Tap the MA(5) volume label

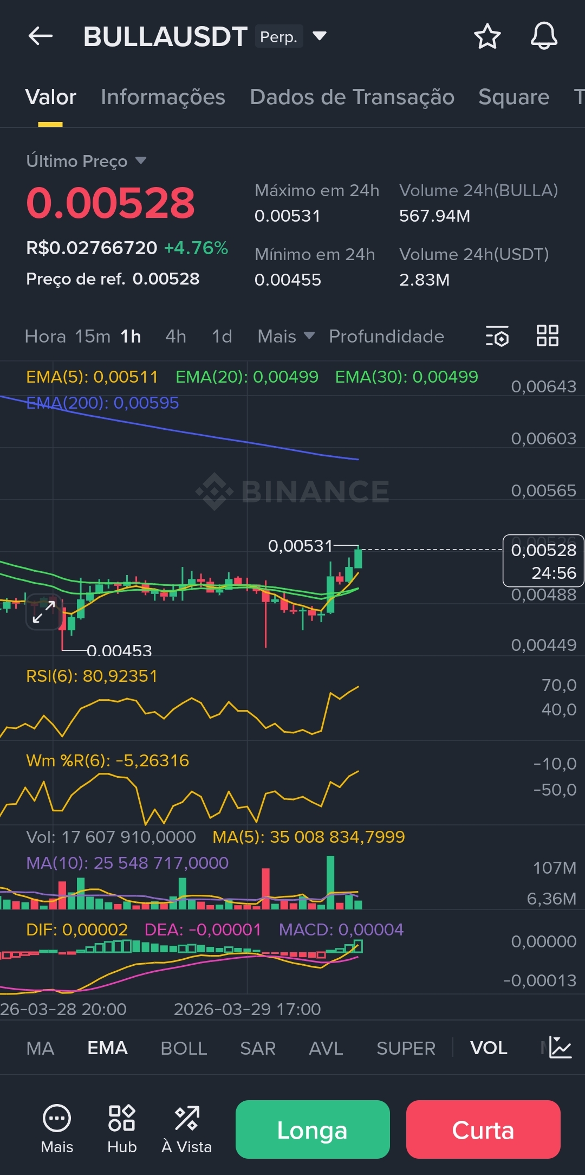(x=309, y=837)
